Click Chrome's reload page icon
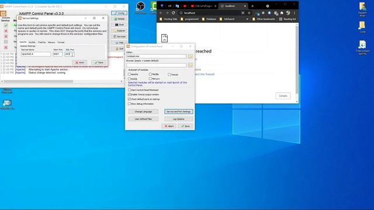 point(174,13)
